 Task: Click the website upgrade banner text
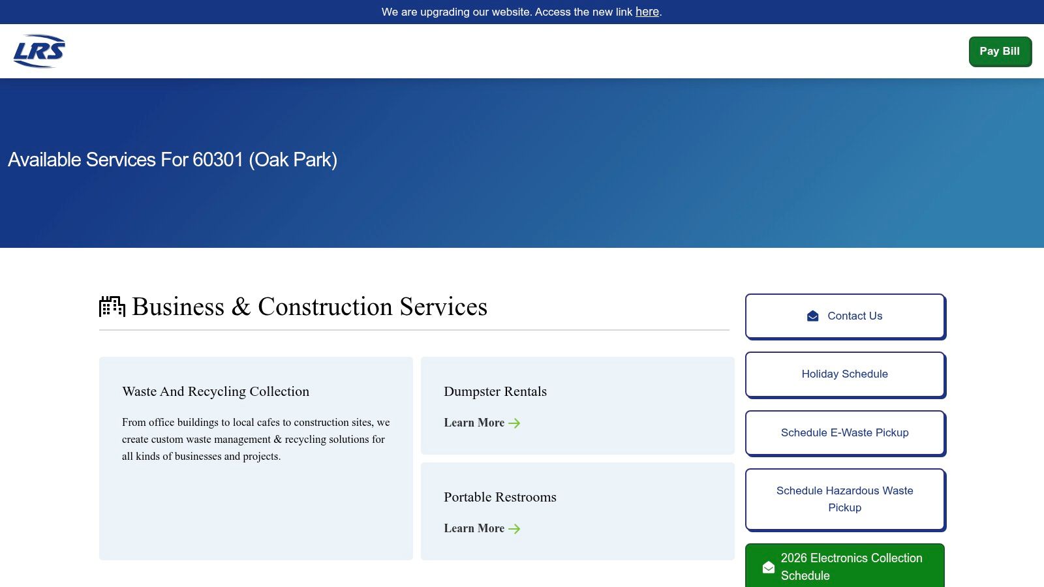tap(521, 12)
